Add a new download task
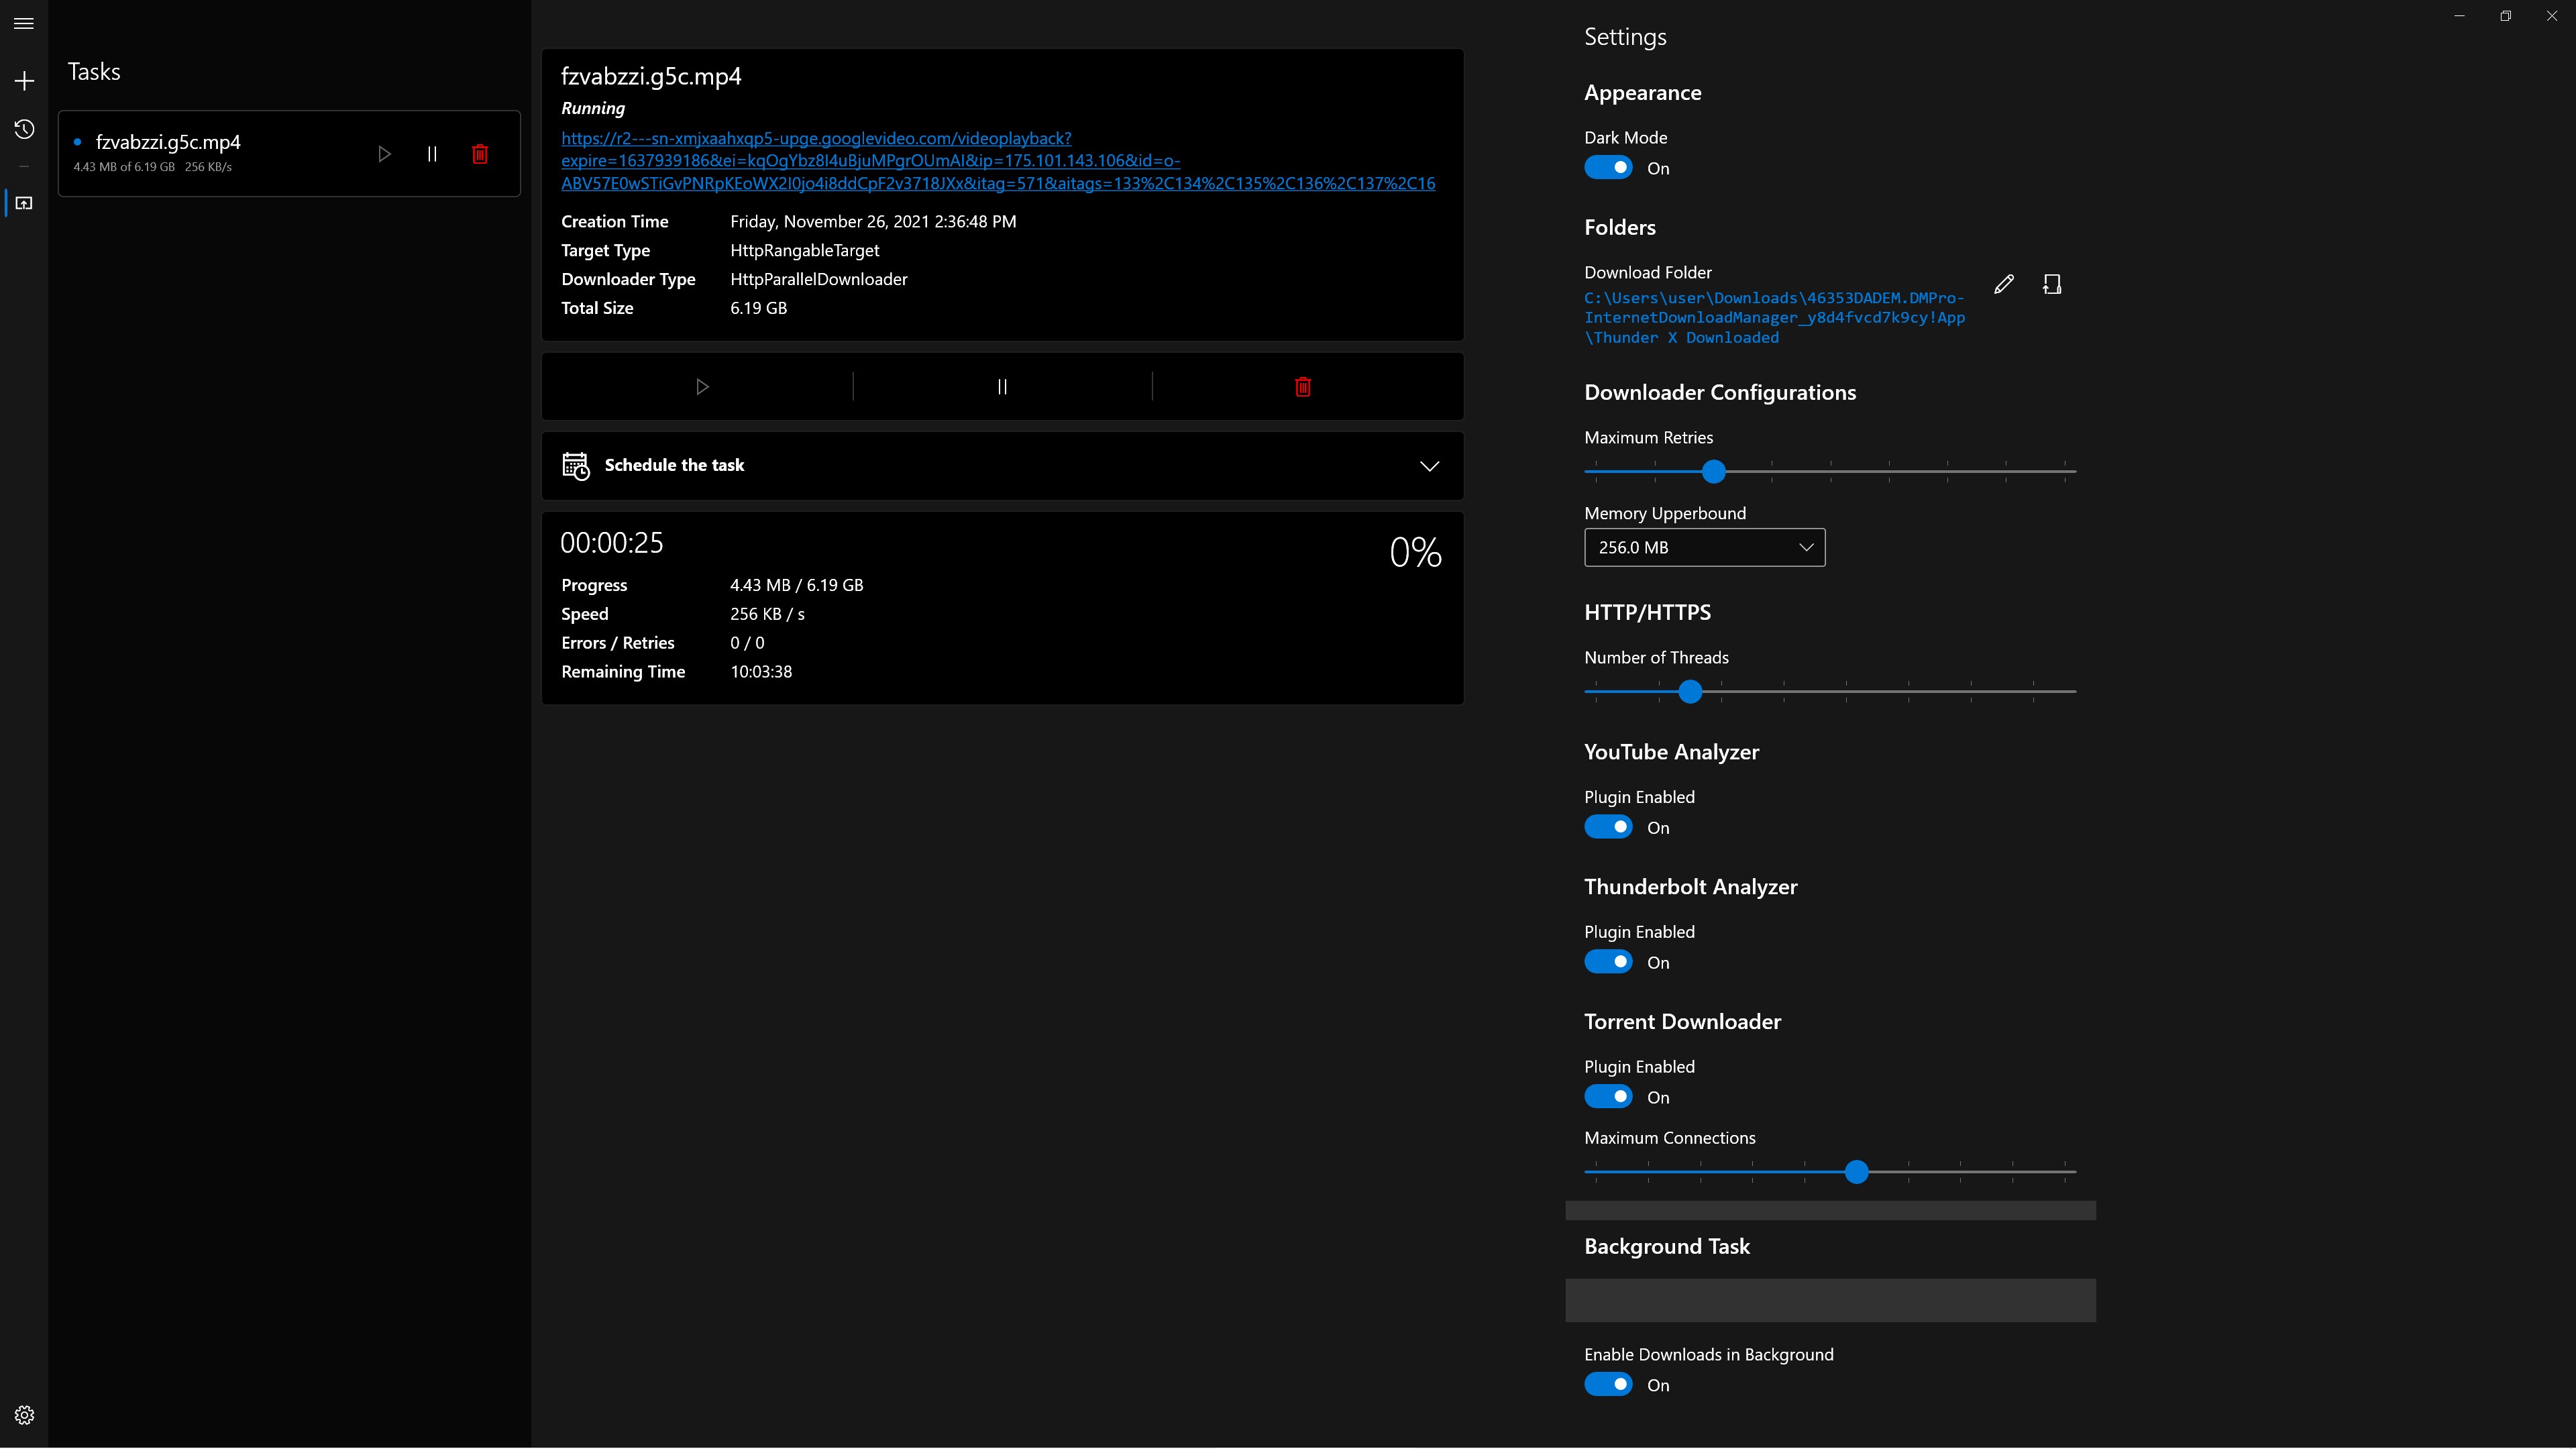The height and width of the screenshot is (1449, 2576). point(24,81)
